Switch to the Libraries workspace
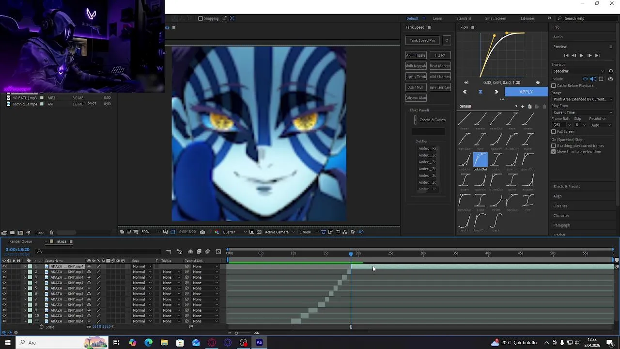This screenshot has width=620, height=349. 527,18
